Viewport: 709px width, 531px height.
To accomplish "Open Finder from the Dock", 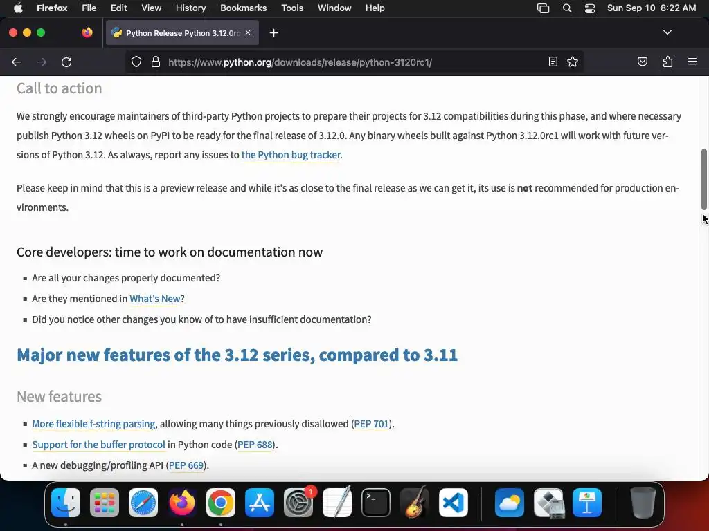I will (x=66, y=503).
